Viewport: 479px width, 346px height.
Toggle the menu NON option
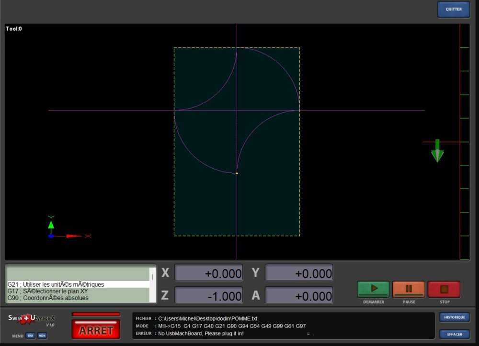(x=42, y=335)
